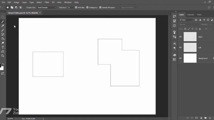This screenshot has width=214, height=120.
Task: Open the Filter menu
Action: [47, 2]
